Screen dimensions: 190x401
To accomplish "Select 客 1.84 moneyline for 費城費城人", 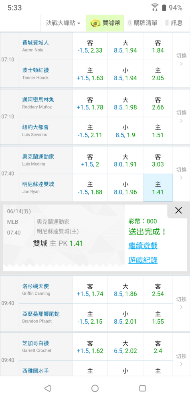I will coord(158,46).
